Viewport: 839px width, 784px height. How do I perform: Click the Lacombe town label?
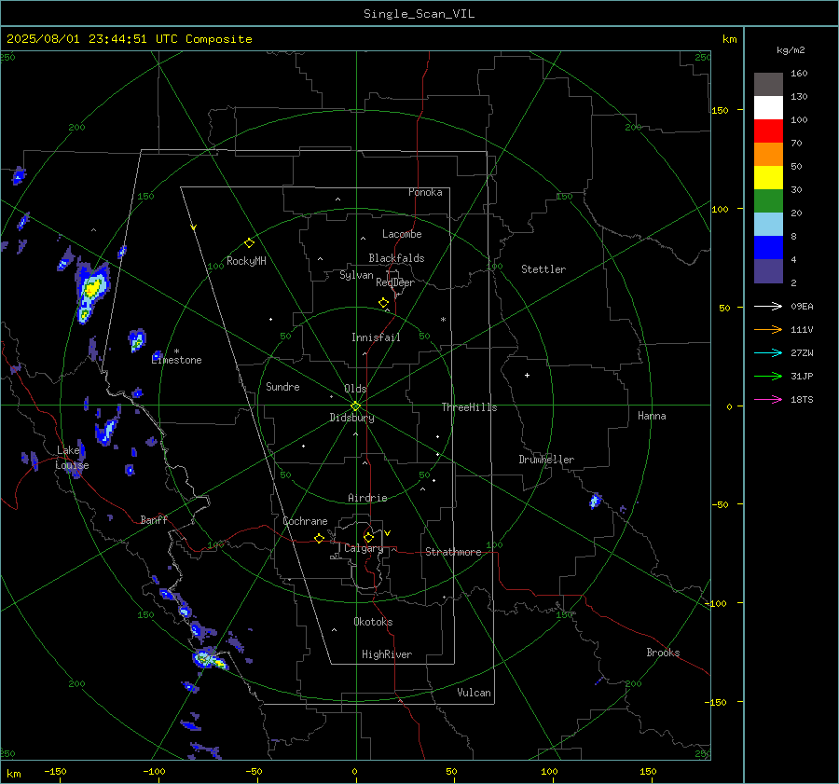[x=402, y=234]
